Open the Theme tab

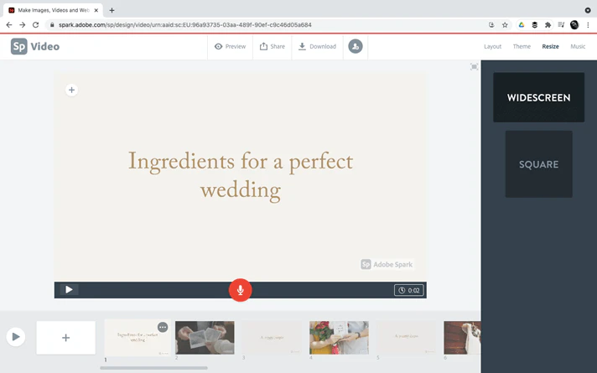click(522, 46)
